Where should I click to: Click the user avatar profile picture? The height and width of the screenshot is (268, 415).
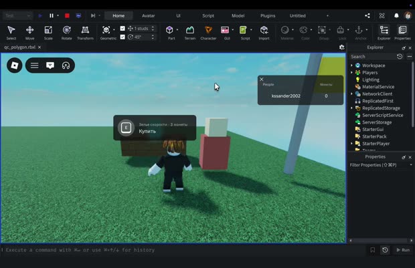tap(408, 15)
